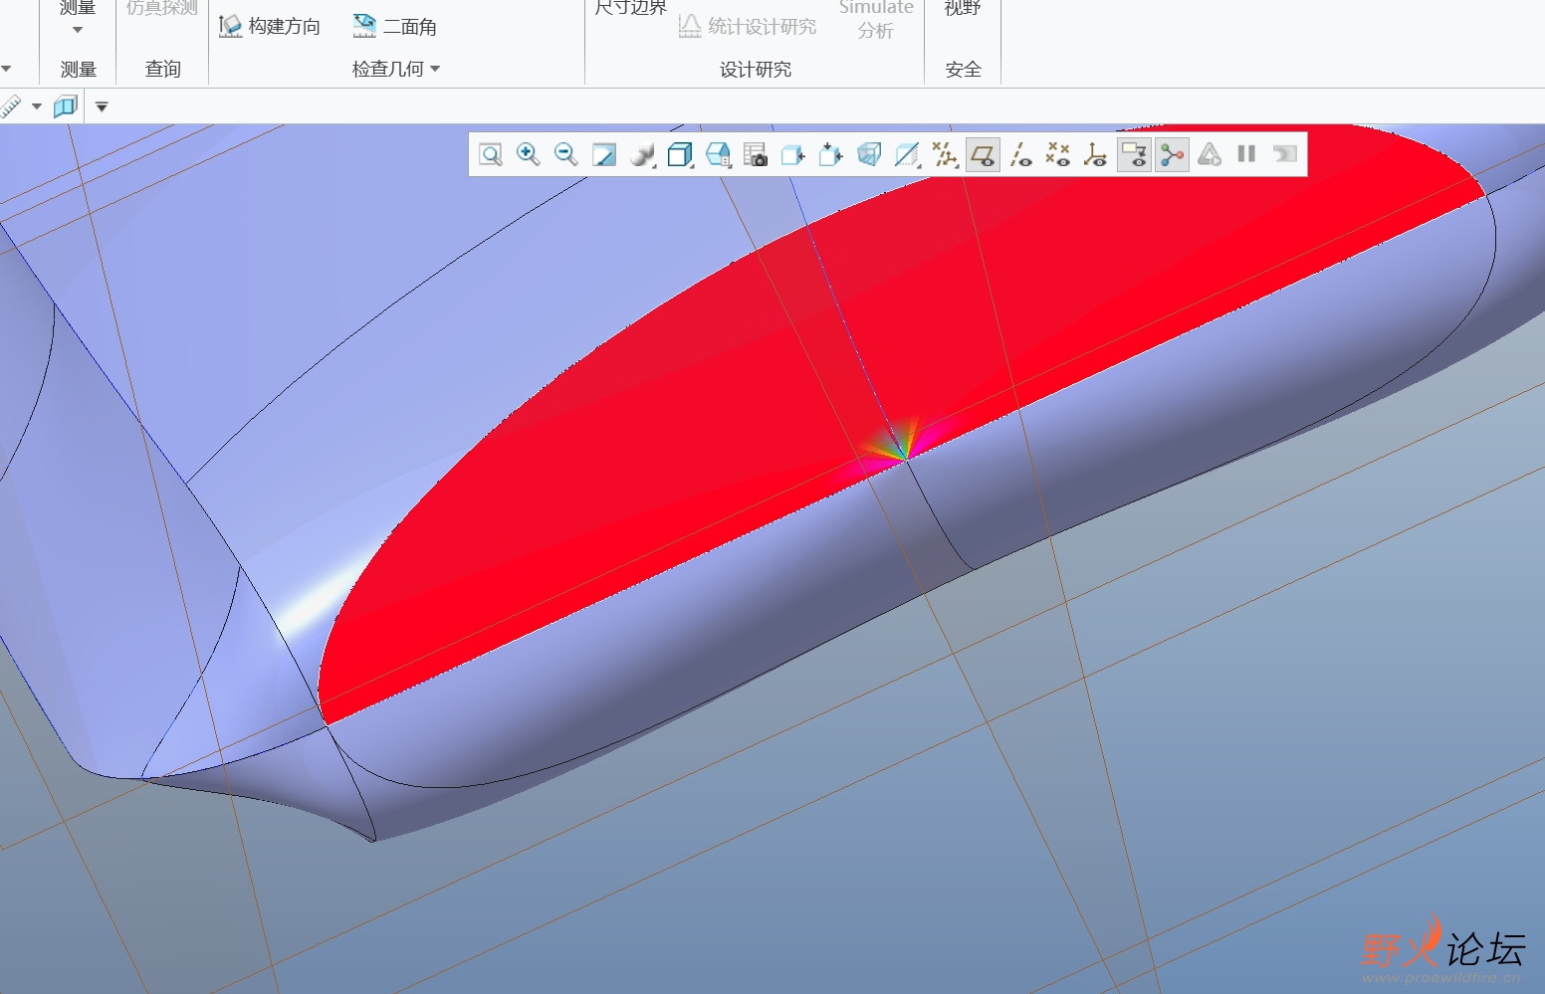Click the cube with plus arrow icon
Viewport: 1545px width, 994px height.
click(x=831, y=154)
